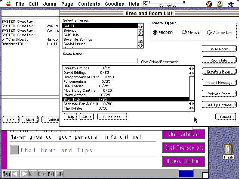
Task: Open the Help menu
Action: [134, 4]
